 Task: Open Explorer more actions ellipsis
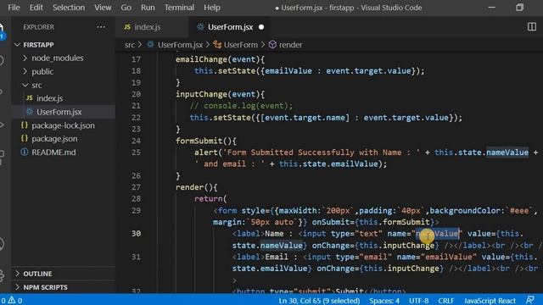101,27
